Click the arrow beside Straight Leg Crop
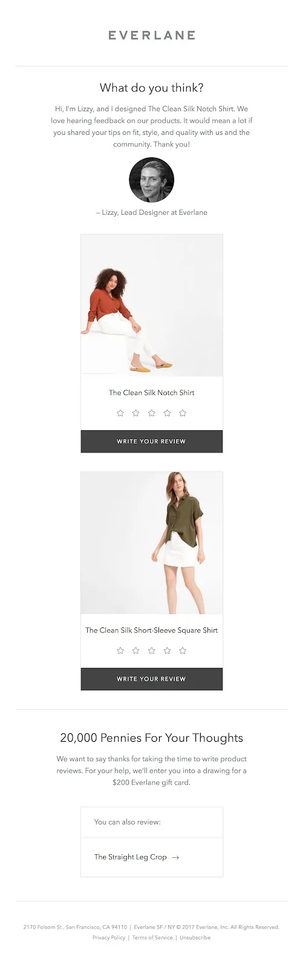Screen dimensions: 300x968 pos(175,857)
